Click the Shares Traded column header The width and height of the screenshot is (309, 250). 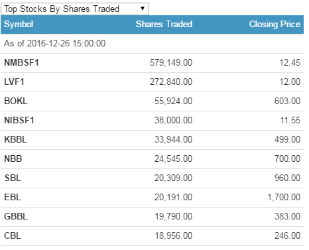tap(164, 24)
